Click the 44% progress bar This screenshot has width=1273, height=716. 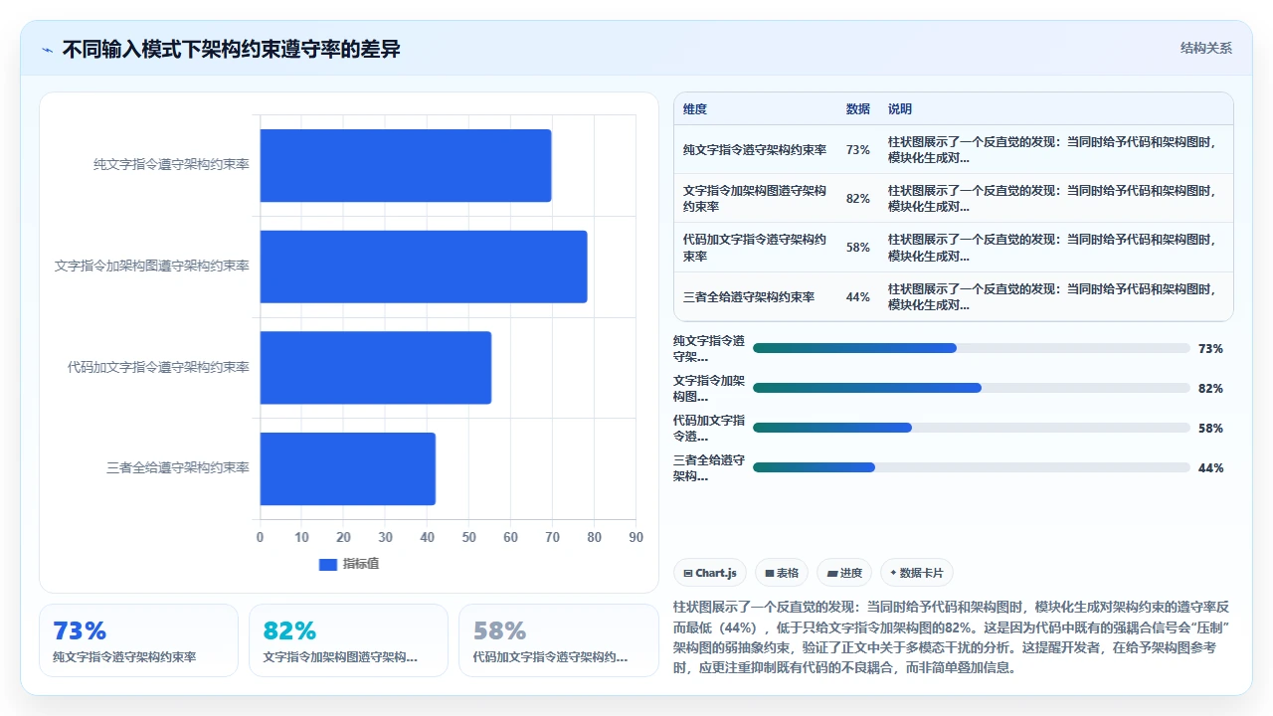[972, 467]
